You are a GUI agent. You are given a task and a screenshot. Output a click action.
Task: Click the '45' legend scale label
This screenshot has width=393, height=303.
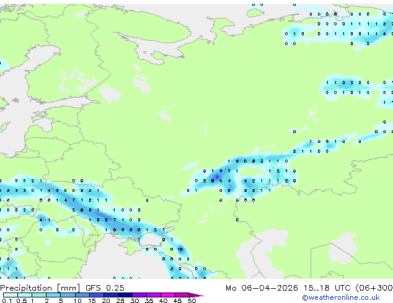(177, 301)
